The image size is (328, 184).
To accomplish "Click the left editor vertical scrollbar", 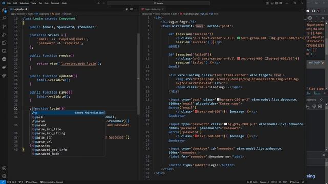I will tap(138, 74).
